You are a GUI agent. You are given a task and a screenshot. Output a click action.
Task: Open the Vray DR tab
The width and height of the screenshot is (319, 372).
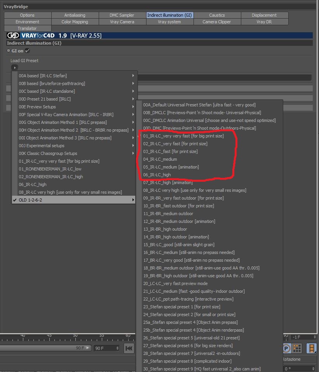(265, 22)
